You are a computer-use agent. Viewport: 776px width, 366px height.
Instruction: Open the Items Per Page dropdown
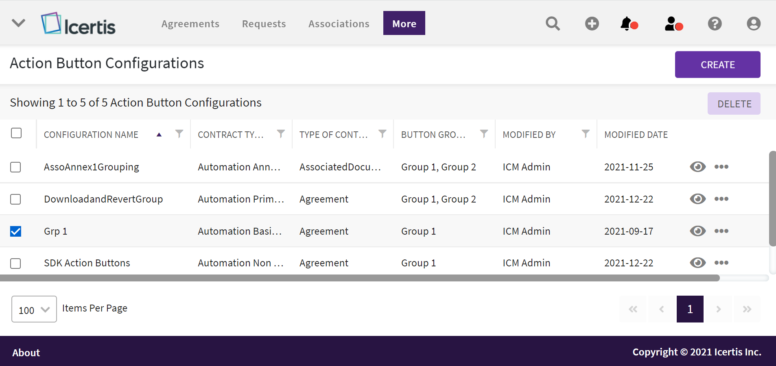[34, 309]
